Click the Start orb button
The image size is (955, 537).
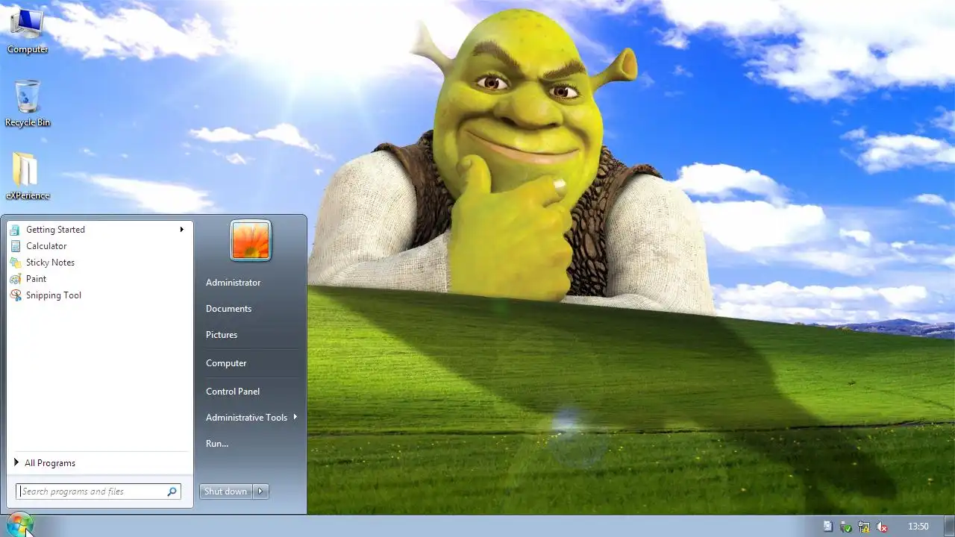(19, 525)
